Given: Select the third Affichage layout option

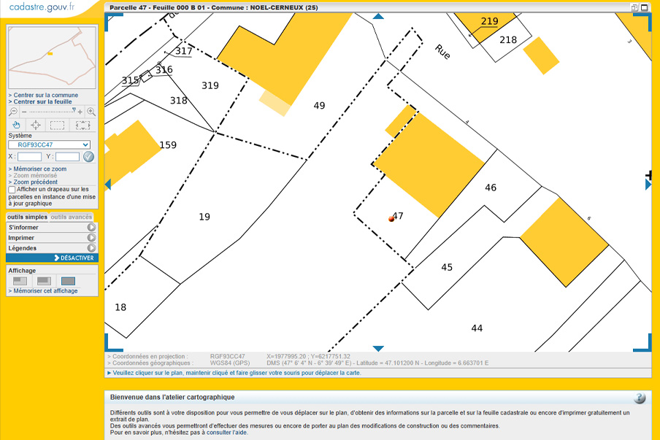Looking at the screenshot, I should [68, 281].
